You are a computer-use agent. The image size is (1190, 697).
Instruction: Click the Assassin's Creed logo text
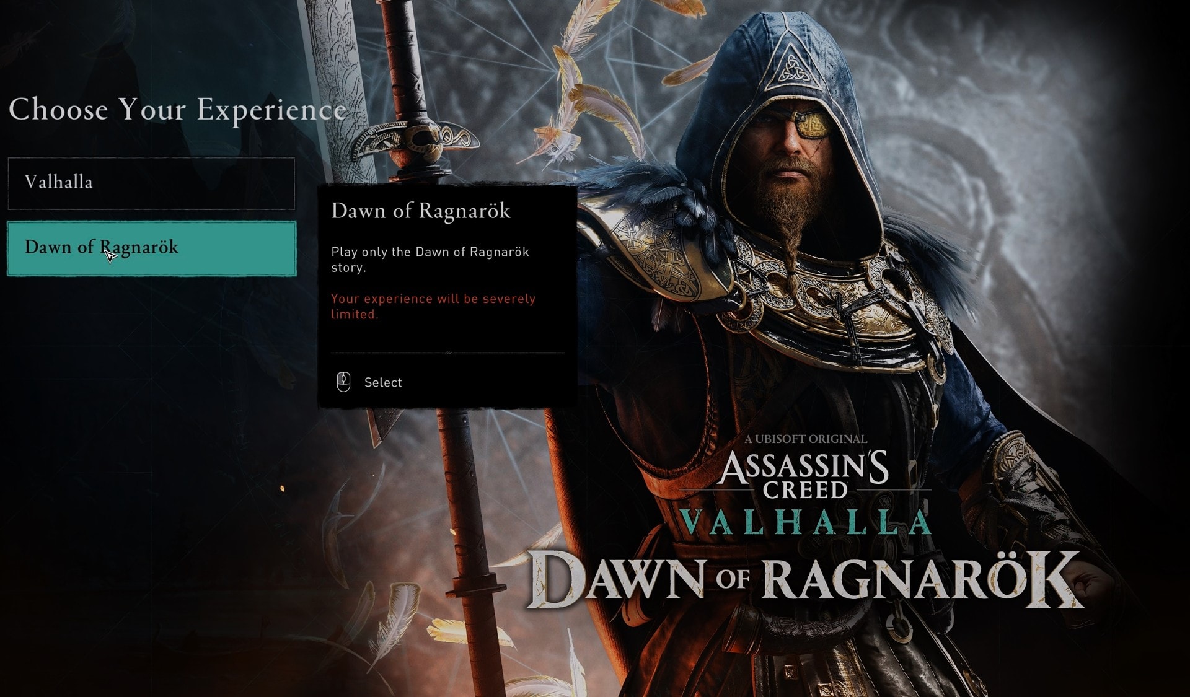(805, 475)
